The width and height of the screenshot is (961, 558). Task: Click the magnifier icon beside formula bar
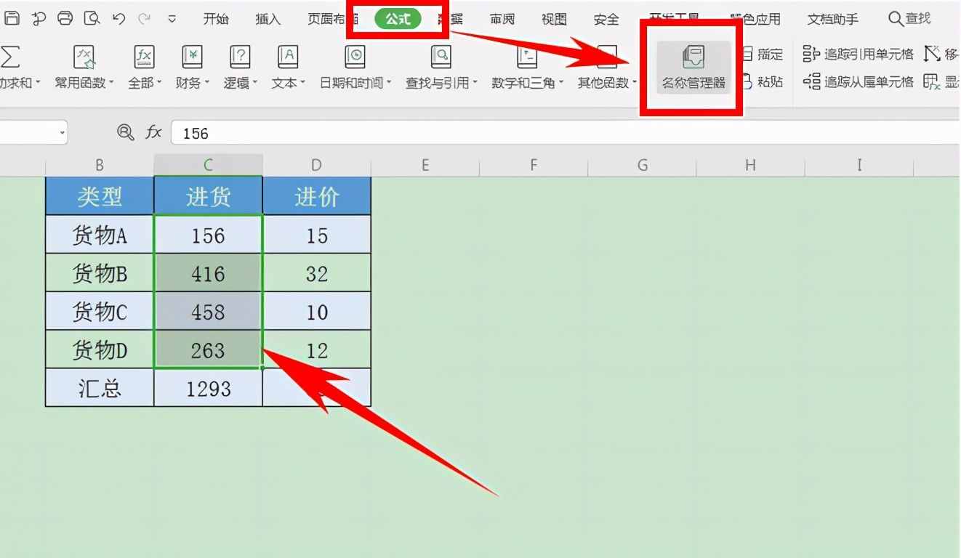pos(126,132)
